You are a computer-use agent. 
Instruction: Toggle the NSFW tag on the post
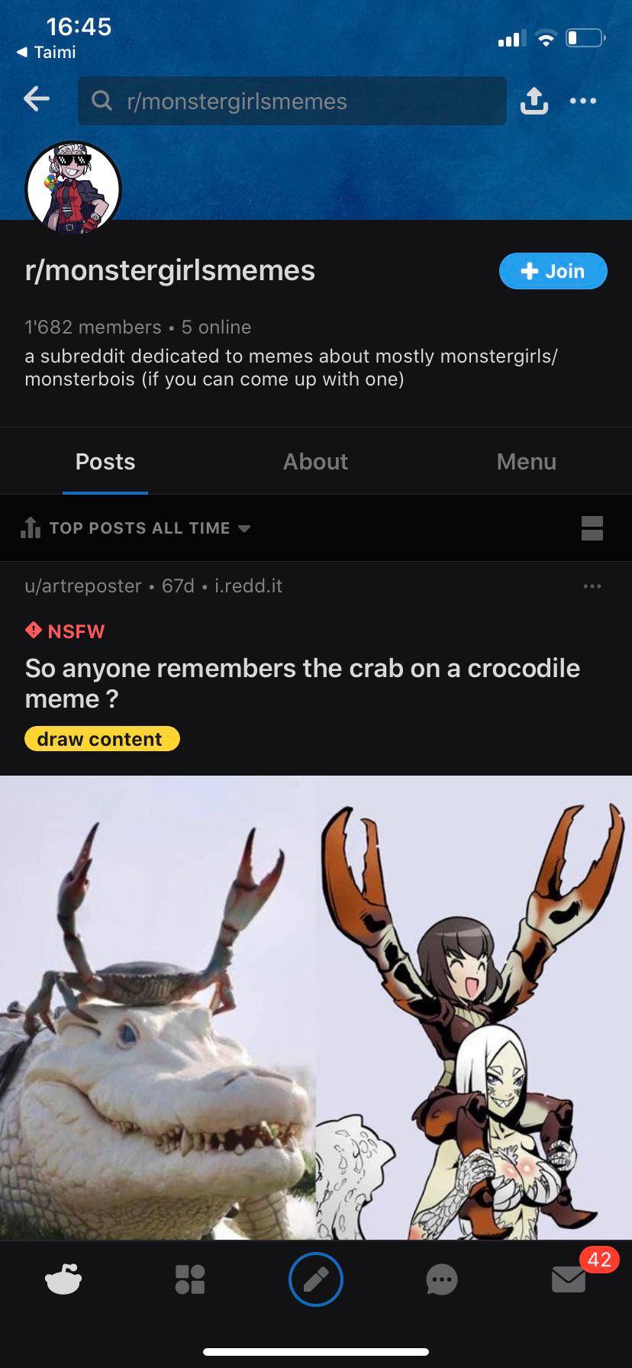coord(64,631)
